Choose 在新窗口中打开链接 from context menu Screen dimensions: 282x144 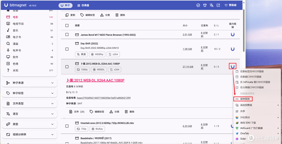click(x=257, y=77)
